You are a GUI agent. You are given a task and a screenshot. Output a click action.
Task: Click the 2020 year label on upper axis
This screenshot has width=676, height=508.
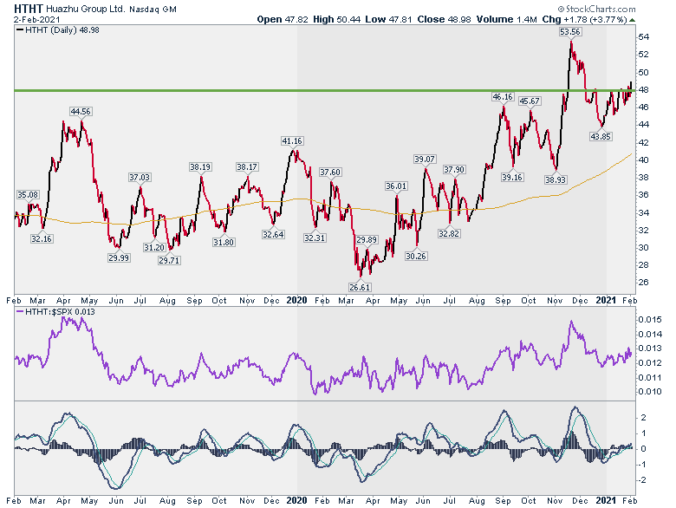tap(296, 300)
